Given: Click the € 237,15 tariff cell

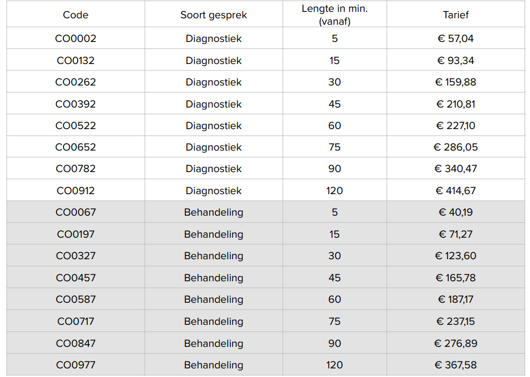Looking at the screenshot, I should (455, 321).
